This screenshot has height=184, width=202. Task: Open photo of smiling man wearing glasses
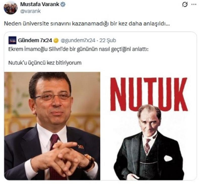coord(52,126)
